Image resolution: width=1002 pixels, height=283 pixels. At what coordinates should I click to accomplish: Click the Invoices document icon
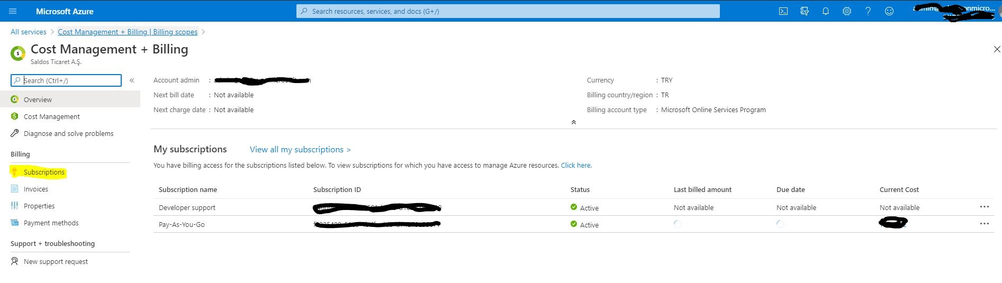(x=15, y=189)
